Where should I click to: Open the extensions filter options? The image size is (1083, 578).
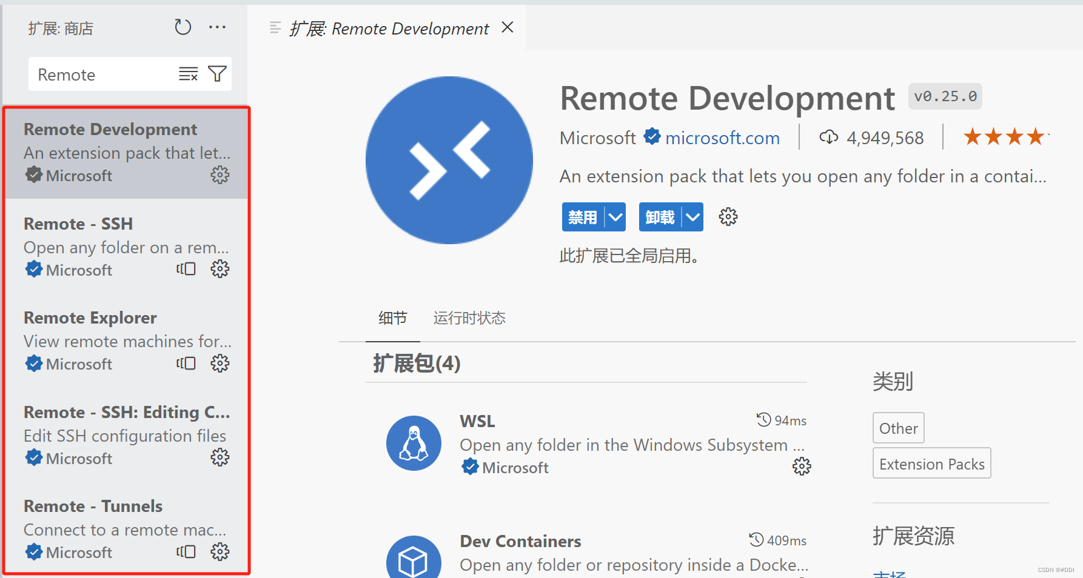[217, 73]
